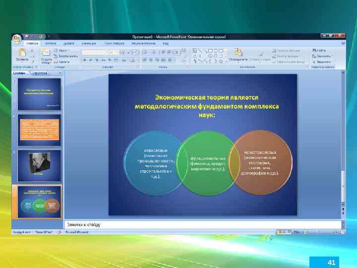
Task: Click the Shape Fill (Заливка фигуры) icon
Action: pyautogui.click(x=274, y=50)
